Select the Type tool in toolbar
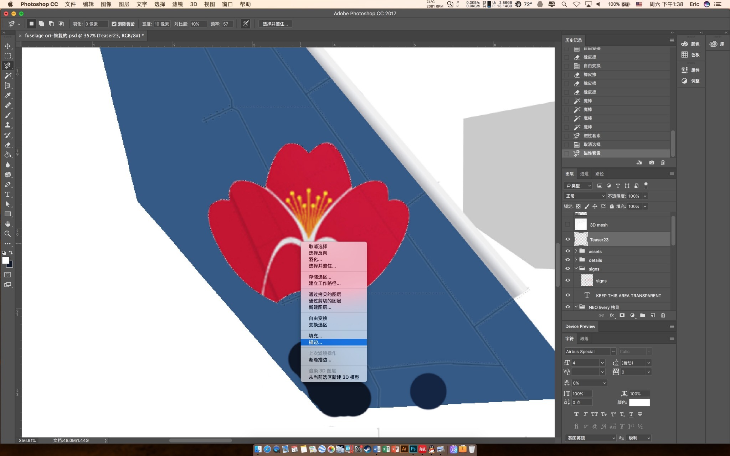Image resolution: width=730 pixels, height=456 pixels. [7, 195]
